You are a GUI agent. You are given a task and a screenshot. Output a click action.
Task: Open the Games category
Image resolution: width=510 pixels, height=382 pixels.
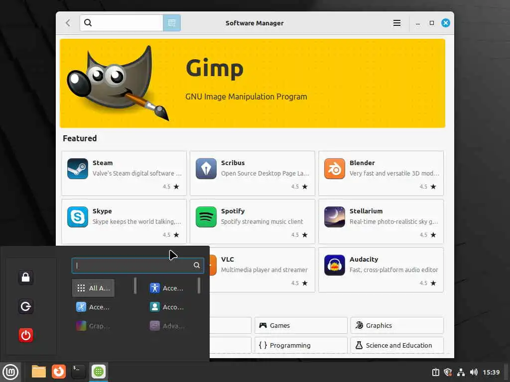[x=301, y=325]
